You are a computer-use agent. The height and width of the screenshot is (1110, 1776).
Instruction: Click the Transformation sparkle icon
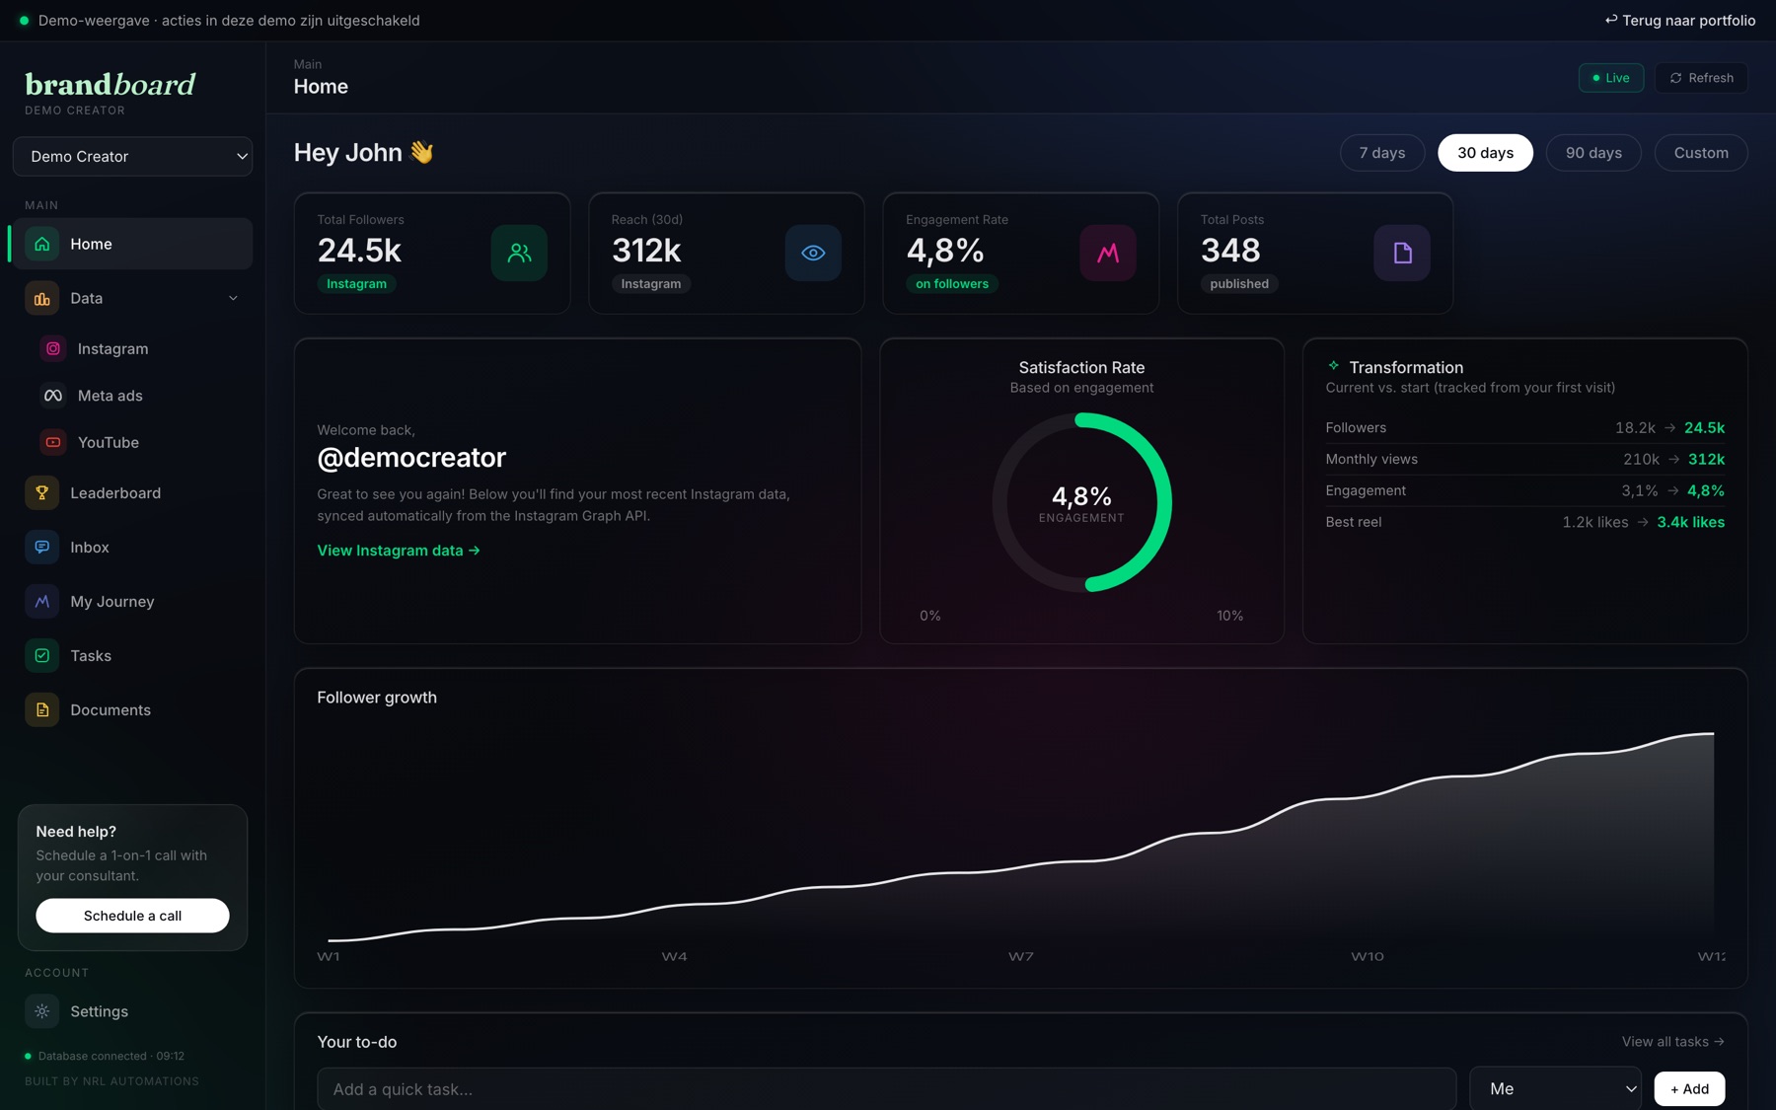1333,366
